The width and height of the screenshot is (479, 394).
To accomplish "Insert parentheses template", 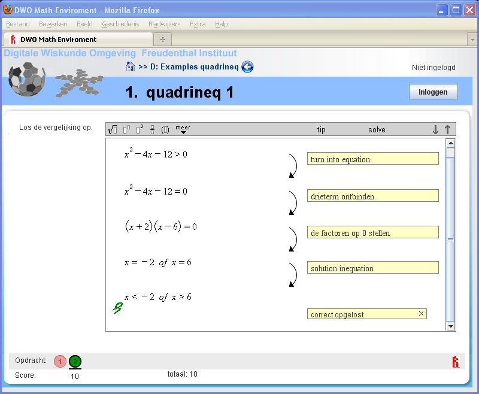I will click(165, 130).
